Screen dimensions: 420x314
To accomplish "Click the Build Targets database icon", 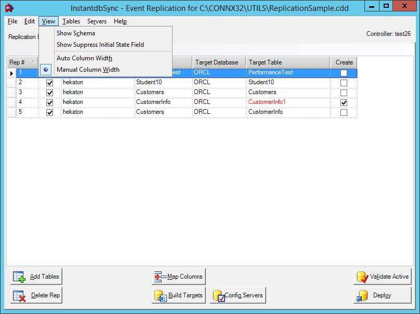I will (x=160, y=295).
